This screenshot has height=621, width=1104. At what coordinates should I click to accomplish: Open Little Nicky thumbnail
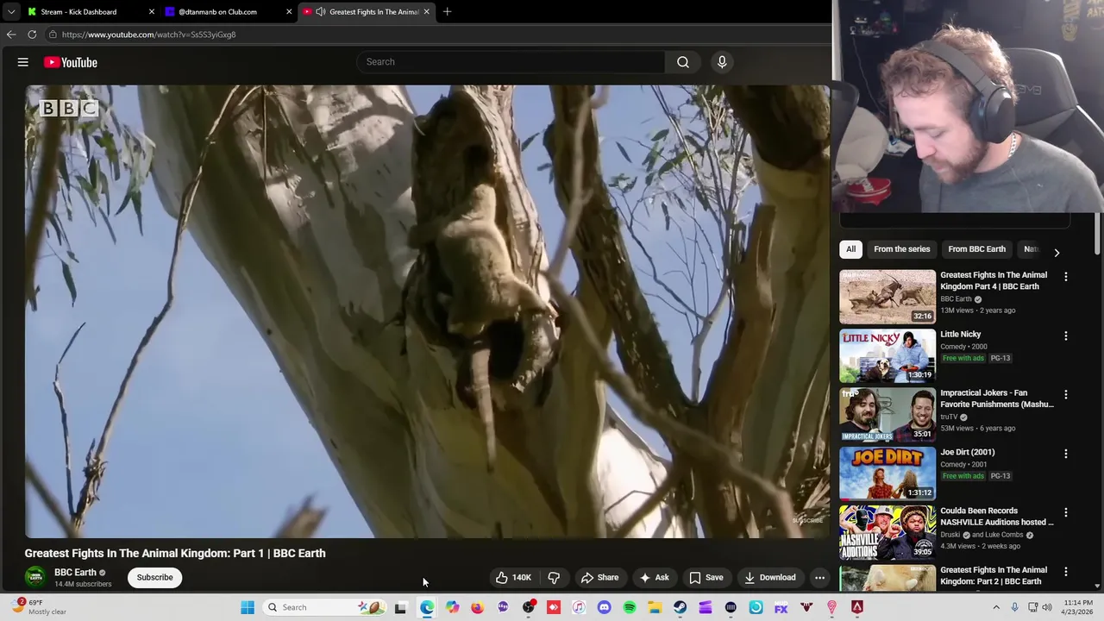coord(888,355)
